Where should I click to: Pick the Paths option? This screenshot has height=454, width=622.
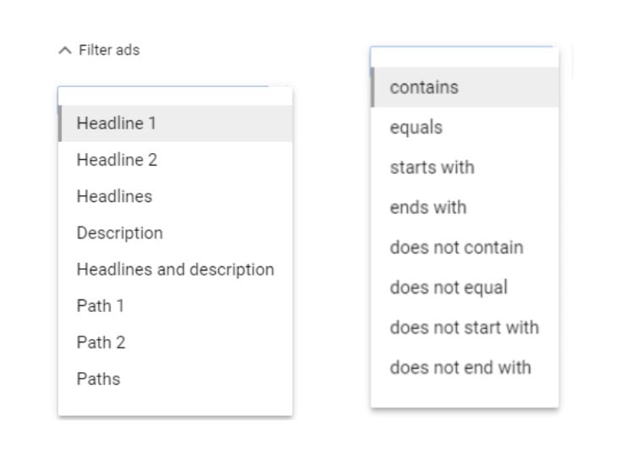[x=175, y=379]
